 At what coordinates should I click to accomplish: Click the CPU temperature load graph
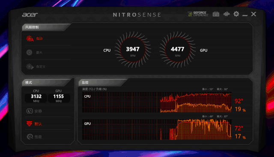click(x=157, y=102)
